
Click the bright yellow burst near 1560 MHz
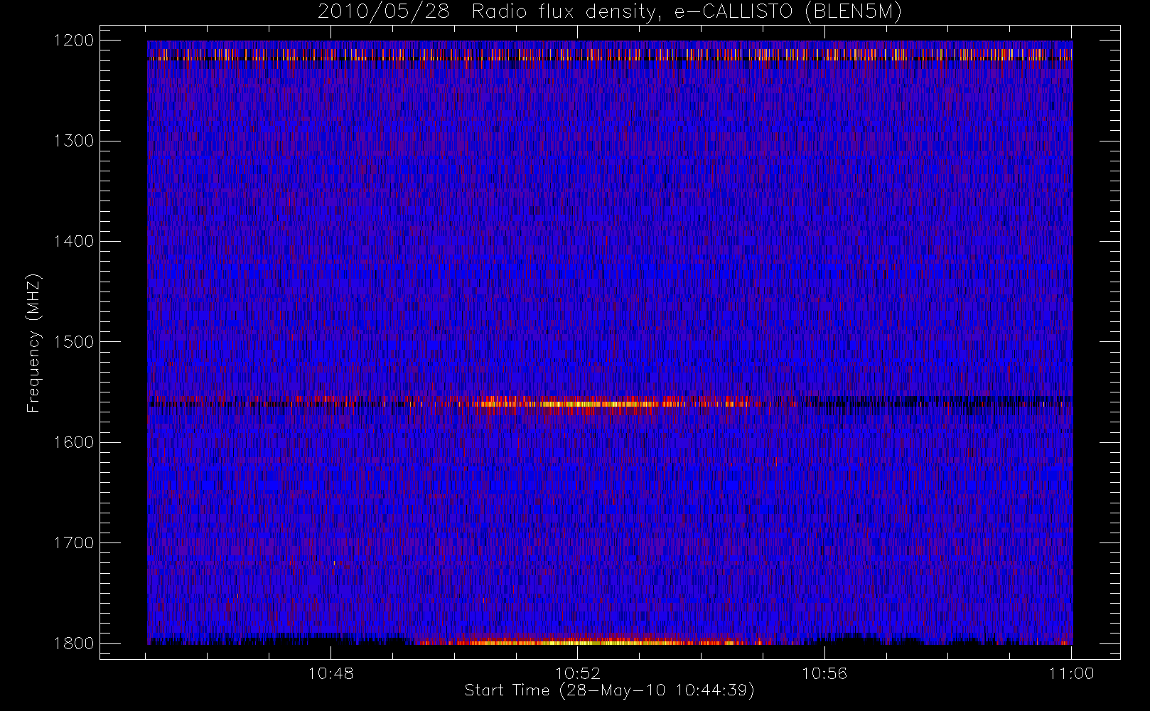(569, 404)
